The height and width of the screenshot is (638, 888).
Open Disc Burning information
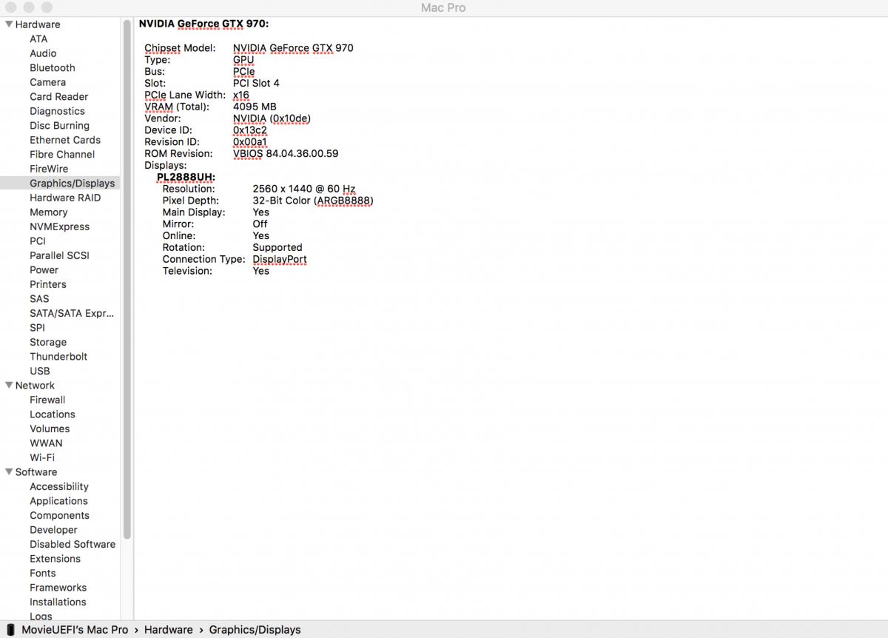59,126
